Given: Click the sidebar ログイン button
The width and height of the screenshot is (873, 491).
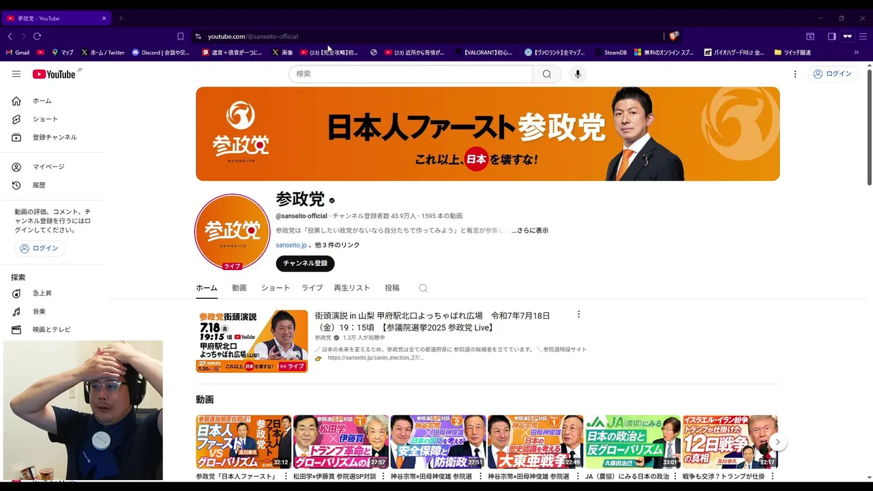Looking at the screenshot, I should (x=40, y=248).
